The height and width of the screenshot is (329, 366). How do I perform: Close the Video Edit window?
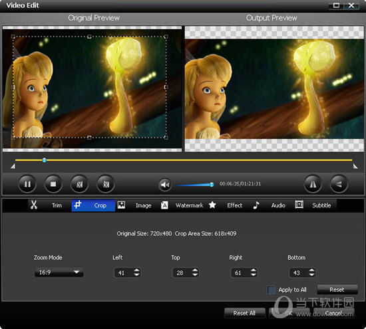pos(351,5)
